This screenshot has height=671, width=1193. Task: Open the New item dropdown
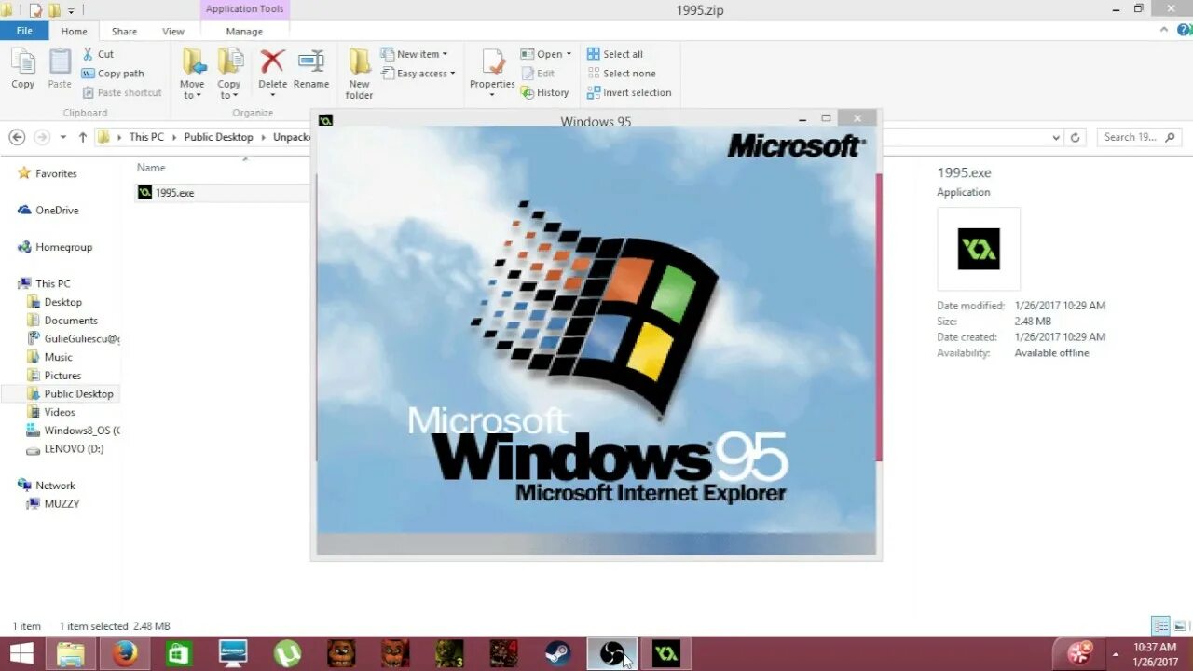point(414,54)
